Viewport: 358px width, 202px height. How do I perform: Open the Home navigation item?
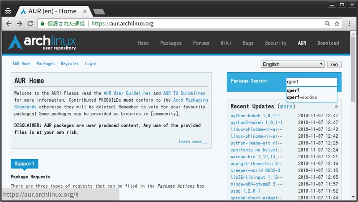143,43
